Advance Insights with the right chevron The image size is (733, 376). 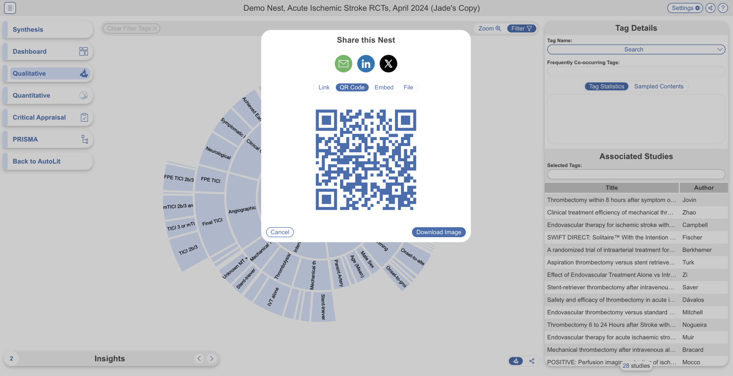pyautogui.click(x=211, y=358)
